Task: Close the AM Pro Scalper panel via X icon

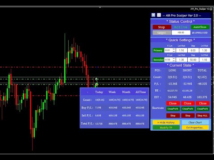Action: tap(153, 15)
